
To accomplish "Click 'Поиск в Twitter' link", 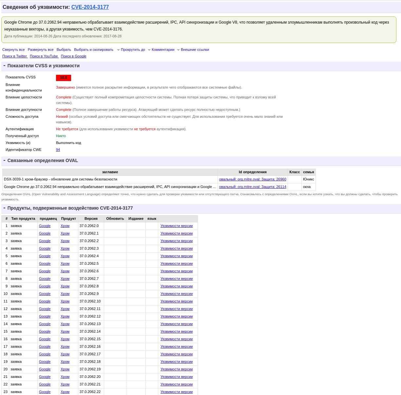I will (15, 56).
